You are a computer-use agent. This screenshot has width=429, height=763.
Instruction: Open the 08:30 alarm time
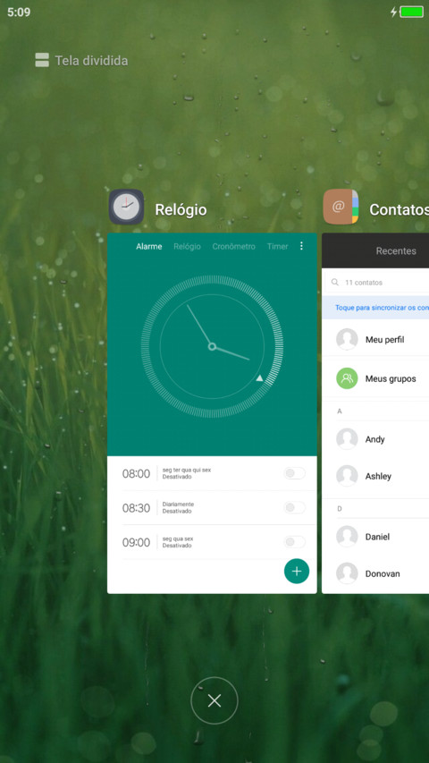136,508
